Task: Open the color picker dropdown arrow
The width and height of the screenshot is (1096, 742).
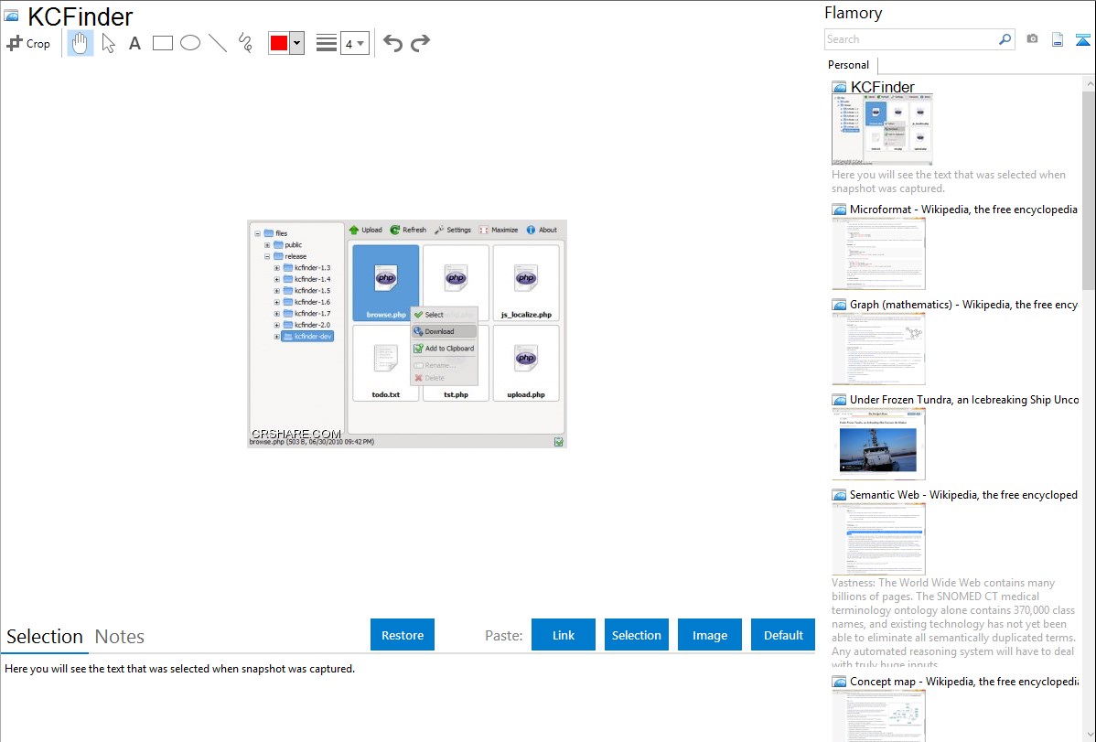Action: pyautogui.click(x=296, y=43)
